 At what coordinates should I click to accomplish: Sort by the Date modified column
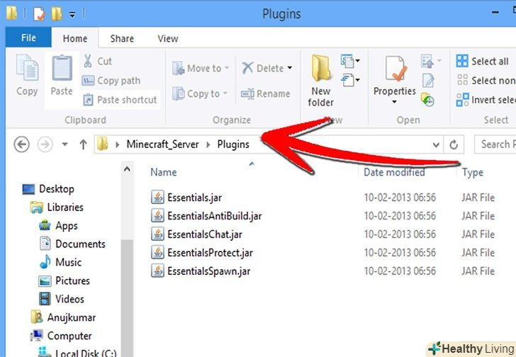[394, 172]
